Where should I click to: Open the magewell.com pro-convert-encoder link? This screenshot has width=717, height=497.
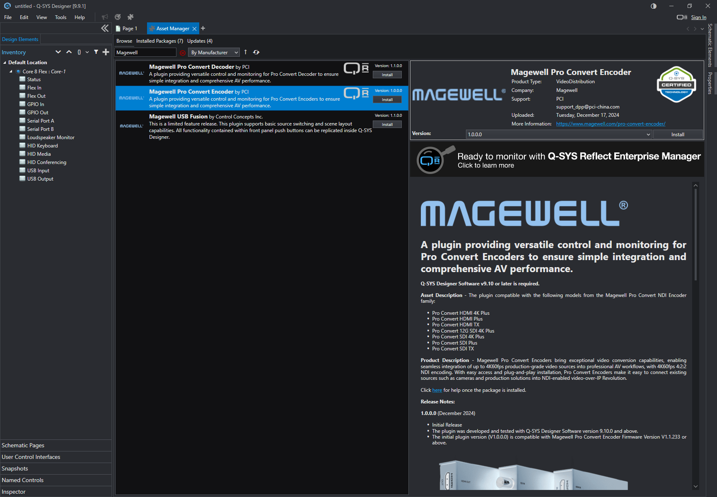pos(611,124)
